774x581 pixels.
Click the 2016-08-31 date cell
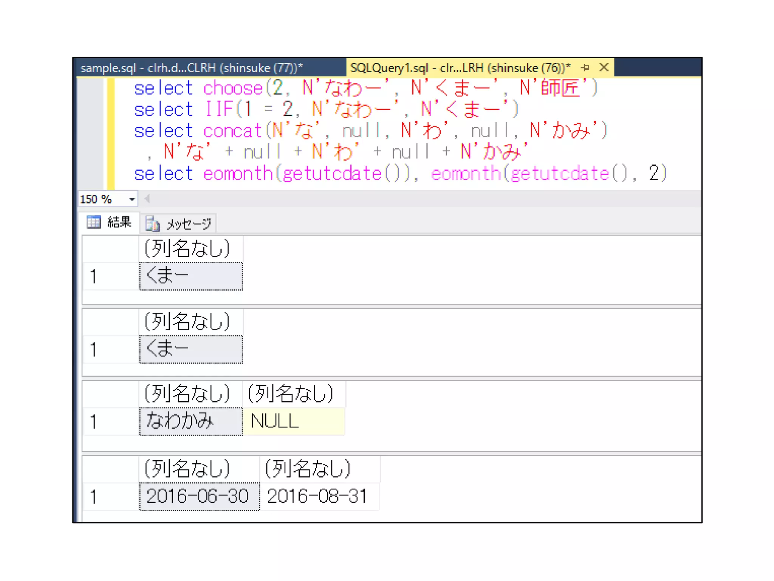(x=319, y=496)
